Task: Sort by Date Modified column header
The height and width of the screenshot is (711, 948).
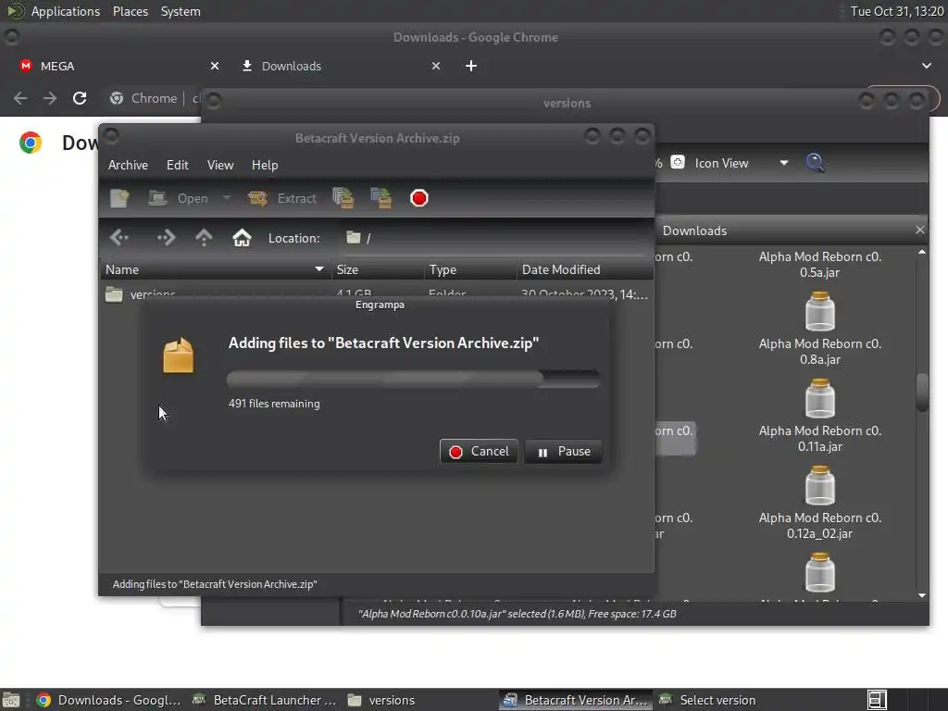Action: (585, 269)
